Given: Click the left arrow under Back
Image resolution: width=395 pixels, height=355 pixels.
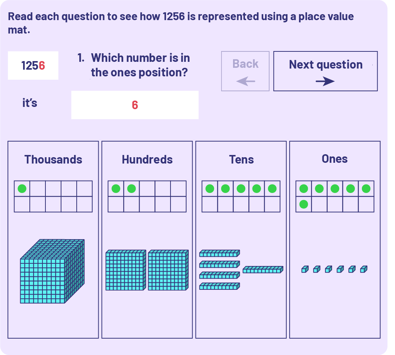Looking at the screenshot, I should (x=245, y=81).
